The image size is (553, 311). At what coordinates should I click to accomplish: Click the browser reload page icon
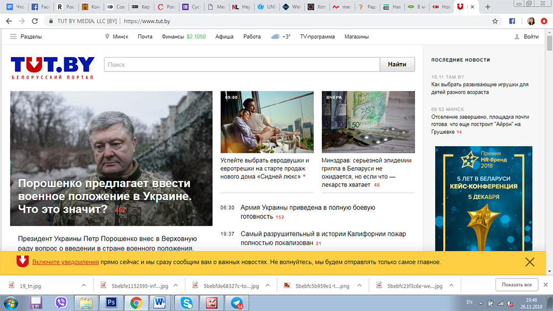pyautogui.click(x=35, y=21)
